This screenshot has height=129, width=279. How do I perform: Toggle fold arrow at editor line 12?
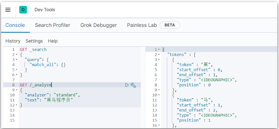[17, 105]
